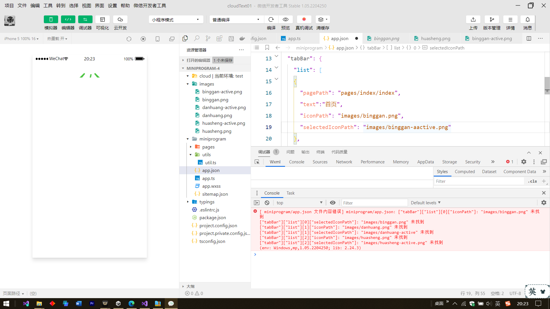Image resolution: width=550 pixels, height=309 pixels.
Task: Select app.wxss in file tree
Action: point(211,186)
